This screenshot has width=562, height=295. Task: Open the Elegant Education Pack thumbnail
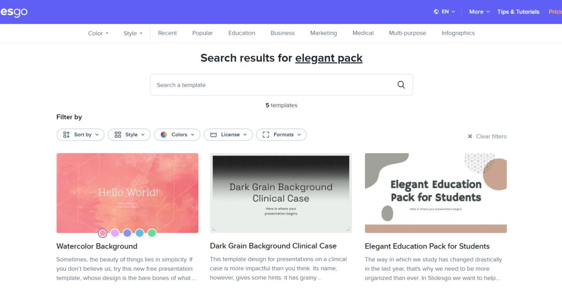pyautogui.click(x=436, y=193)
